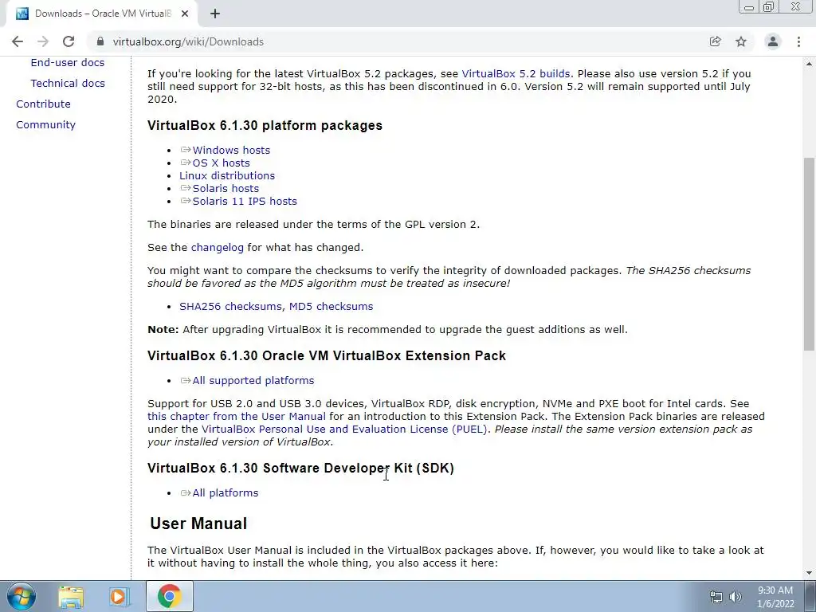Click the VirtualBox 6.1.30 platform packages heading
The image size is (816, 612).
265,125
